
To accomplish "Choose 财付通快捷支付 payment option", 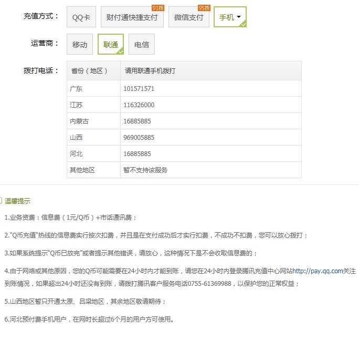I will pyautogui.click(x=132, y=17).
